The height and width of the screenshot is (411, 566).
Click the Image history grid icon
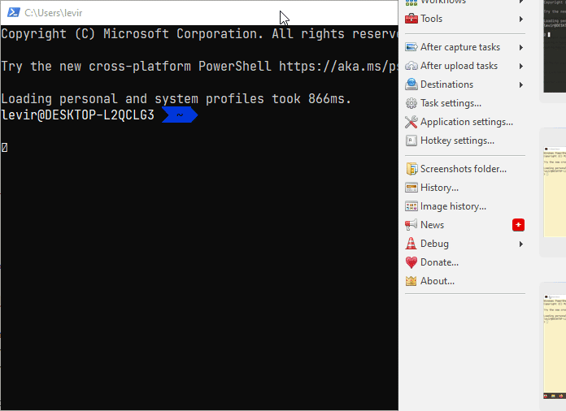coord(411,206)
